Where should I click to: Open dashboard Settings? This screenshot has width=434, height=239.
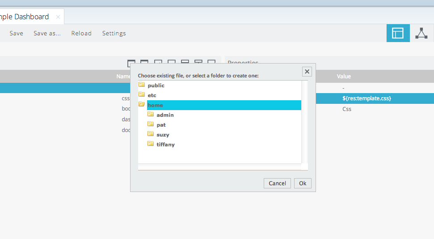tap(114, 33)
